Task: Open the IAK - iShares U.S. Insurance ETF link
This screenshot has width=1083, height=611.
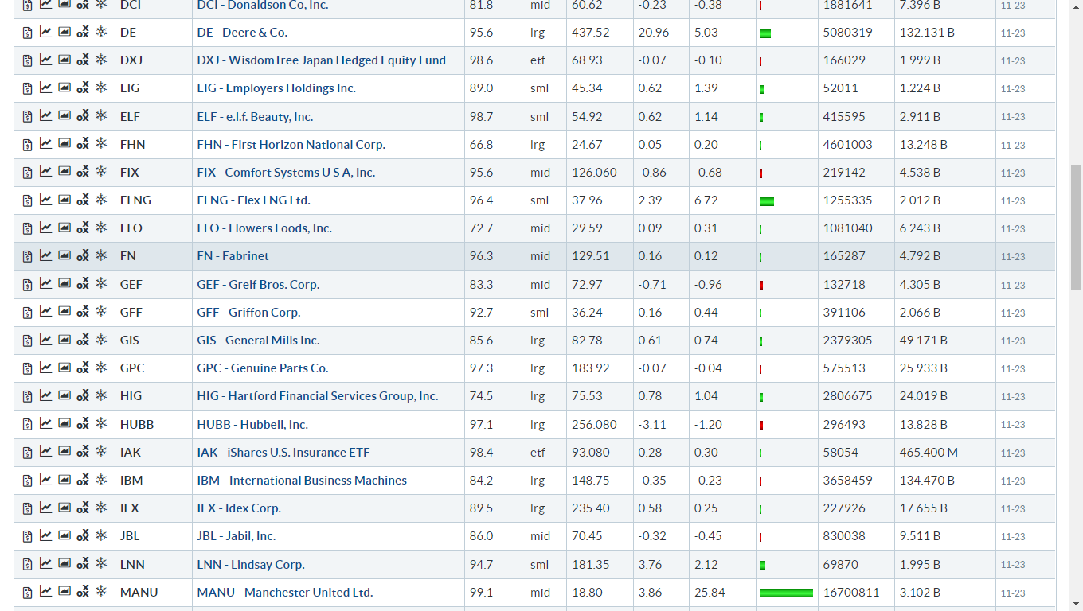Action: (x=283, y=453)
